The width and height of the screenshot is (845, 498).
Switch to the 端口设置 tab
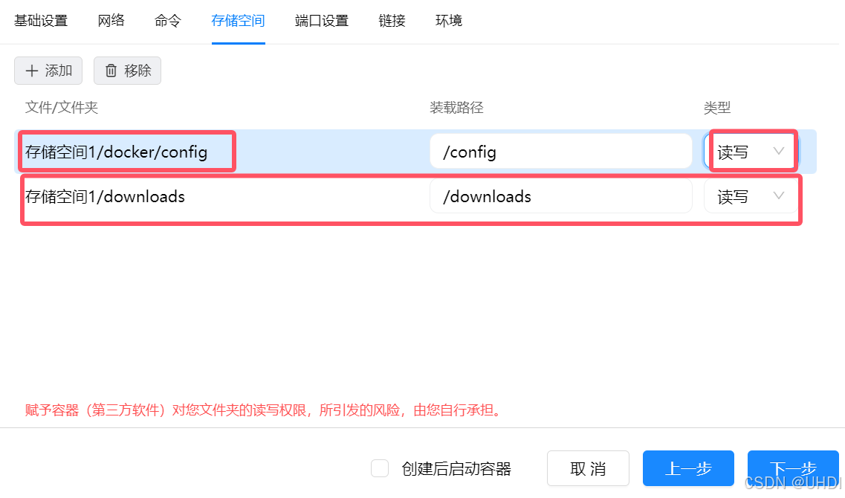321,21
